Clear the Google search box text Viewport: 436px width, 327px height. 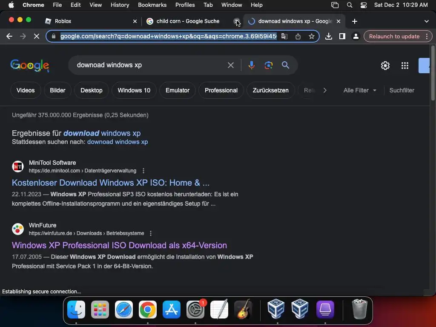point(230,65)
